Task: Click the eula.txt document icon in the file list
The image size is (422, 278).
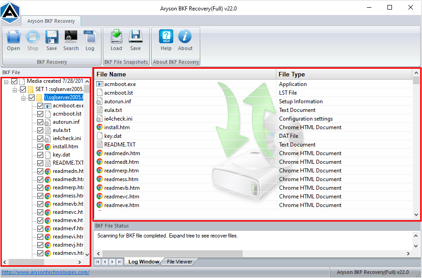Action: [x=100, y=110]
